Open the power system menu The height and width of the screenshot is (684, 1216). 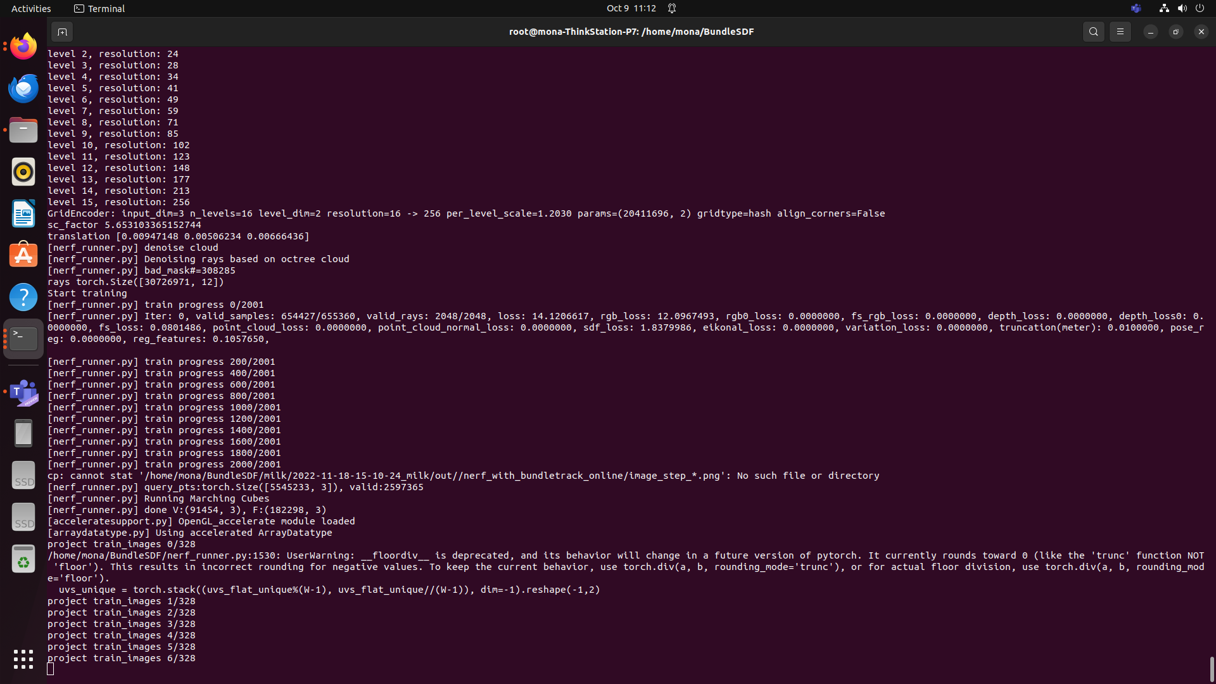tap(1200, 8)
